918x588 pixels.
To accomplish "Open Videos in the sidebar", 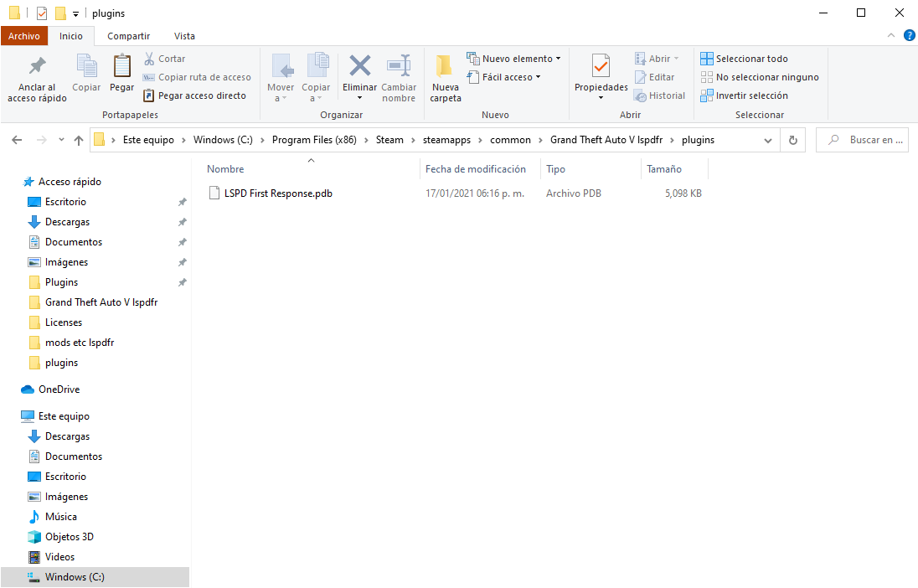I will coord(59,557).
